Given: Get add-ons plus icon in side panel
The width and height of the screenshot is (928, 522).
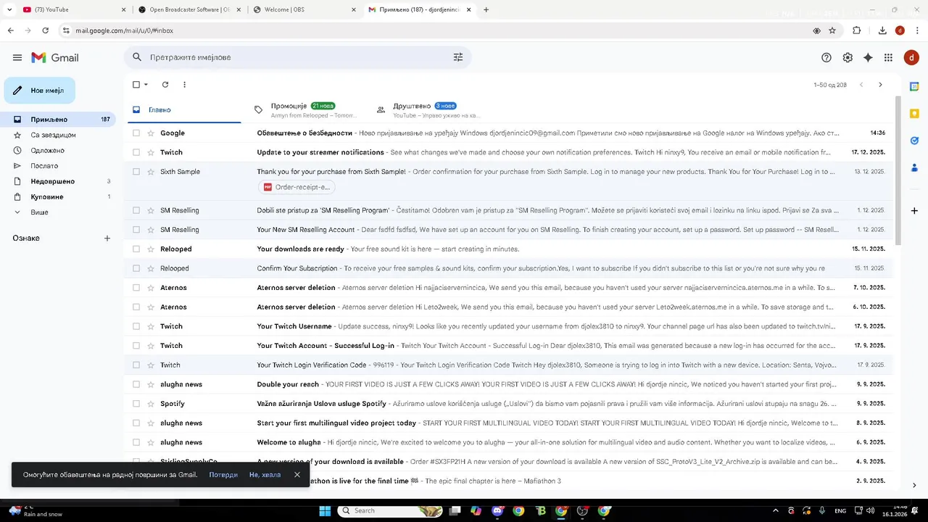Looking at the screenshot, I should [914, 210].
